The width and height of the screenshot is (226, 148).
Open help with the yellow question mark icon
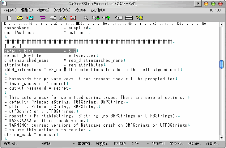click(x=139, y=18)
